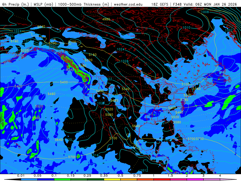This screenshot has width=241, height=181.
Task: Click the bright green 0.1 precipitation swatch
Action: (x=62, y=179)
